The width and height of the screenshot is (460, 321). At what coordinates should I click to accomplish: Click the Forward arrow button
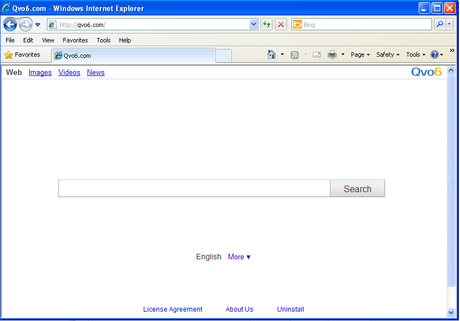pos(25,24)
